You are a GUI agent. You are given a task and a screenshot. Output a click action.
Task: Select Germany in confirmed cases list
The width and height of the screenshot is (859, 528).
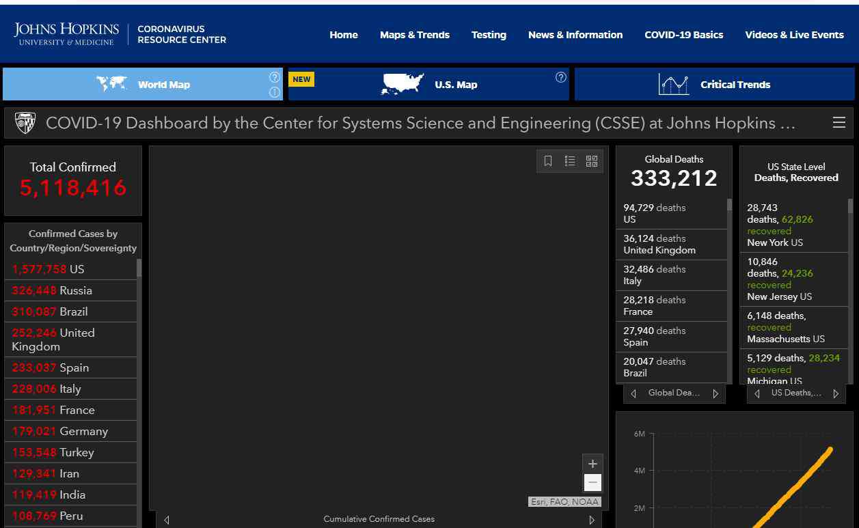pyautogui.click(x=71, y=431)
